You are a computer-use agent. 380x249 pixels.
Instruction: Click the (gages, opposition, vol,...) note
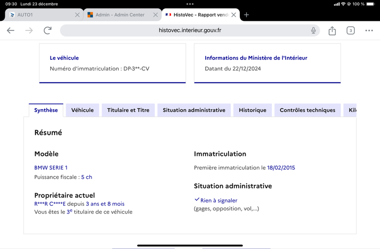[x=227, y=209]
